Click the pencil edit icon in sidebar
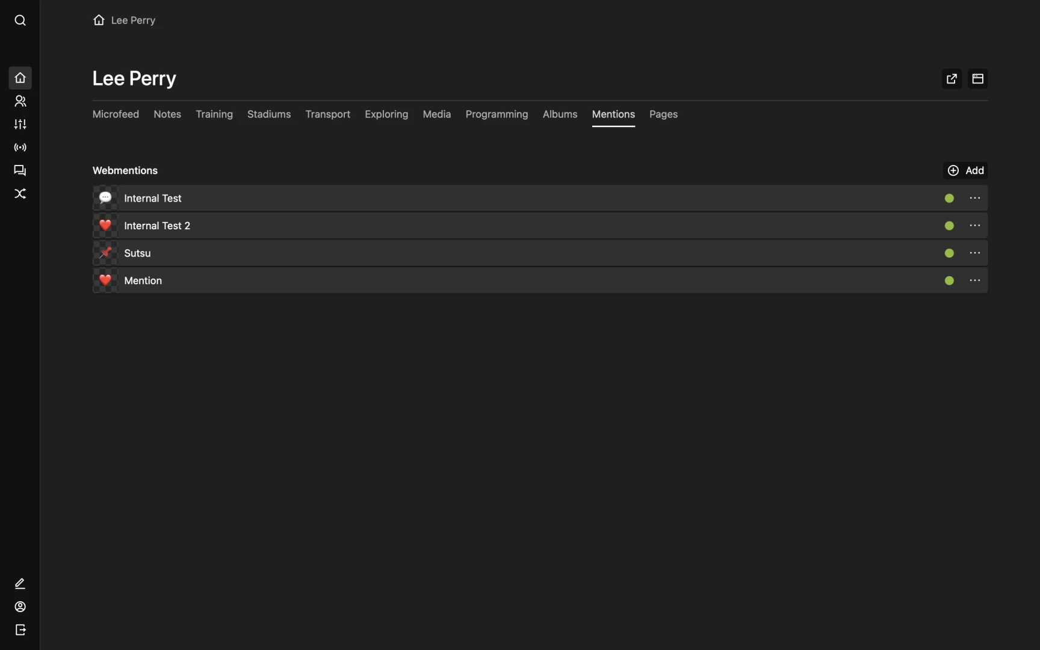 coord(20,583)
